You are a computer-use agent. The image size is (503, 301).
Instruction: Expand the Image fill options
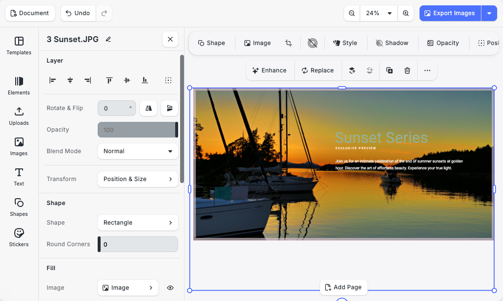pyautogui.click(x=128, y=288)
